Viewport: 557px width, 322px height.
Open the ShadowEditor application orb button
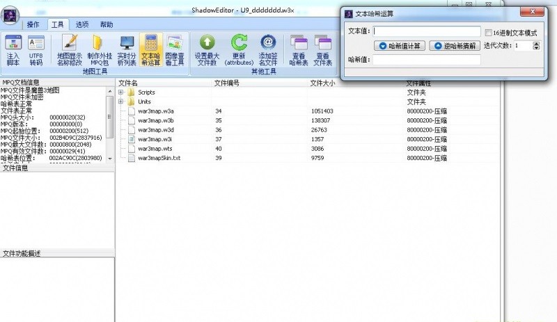point(10,15)
